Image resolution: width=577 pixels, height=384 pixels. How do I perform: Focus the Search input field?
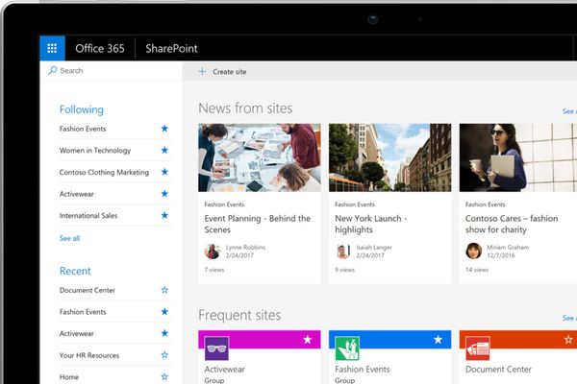tap(112, 70)
